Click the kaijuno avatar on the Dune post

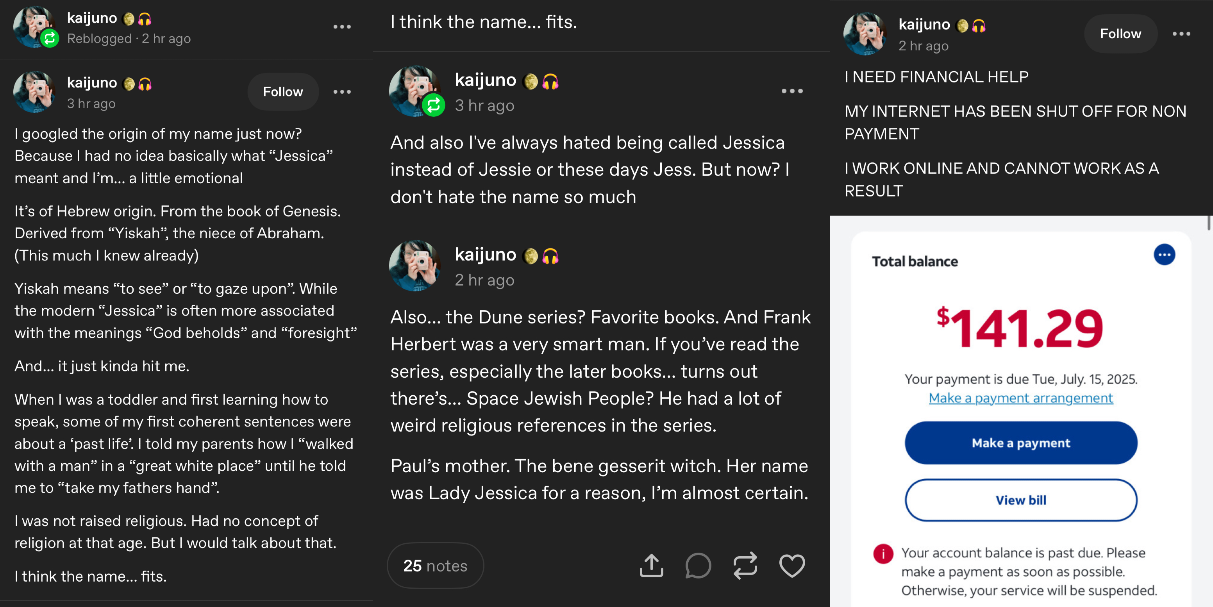415,266
